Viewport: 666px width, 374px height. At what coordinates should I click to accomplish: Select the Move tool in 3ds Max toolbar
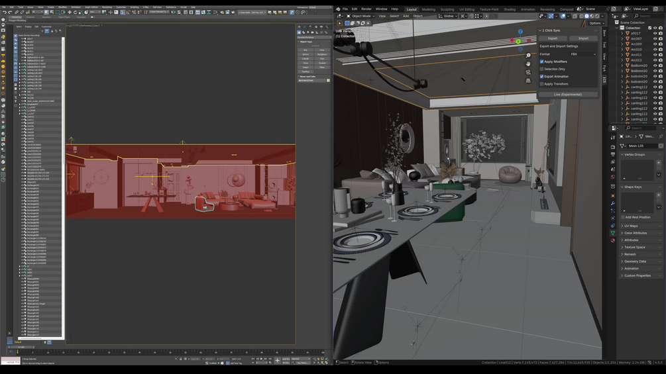point(70,13)
